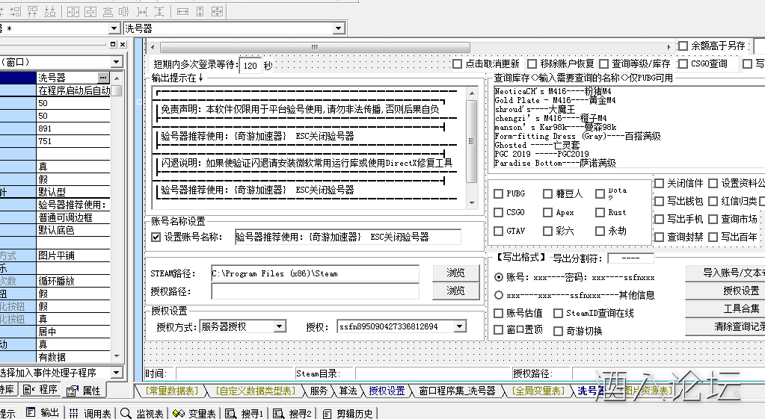The width and height of the screenshot is (765, 419).
Task: Expand the 选择加入事件处理子程序 dropdown
Action: click(117, 372)
